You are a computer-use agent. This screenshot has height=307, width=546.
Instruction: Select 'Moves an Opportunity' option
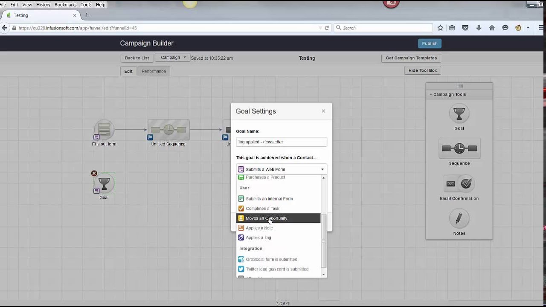click(279, 218)
